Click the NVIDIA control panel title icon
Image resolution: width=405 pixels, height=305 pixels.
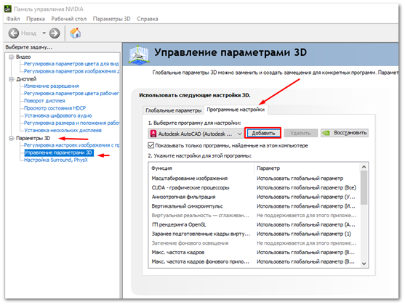click(8, 9)
